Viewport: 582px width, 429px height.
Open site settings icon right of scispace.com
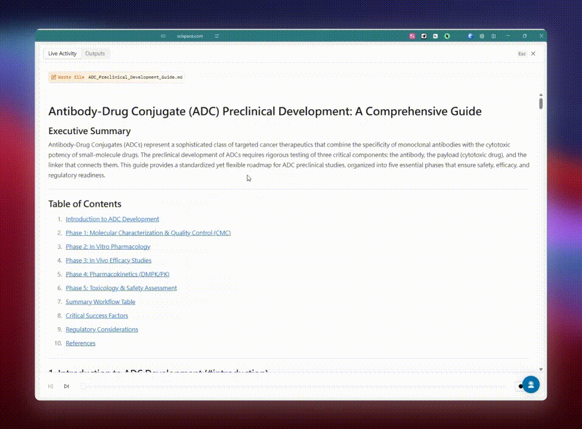pos(217,36)
